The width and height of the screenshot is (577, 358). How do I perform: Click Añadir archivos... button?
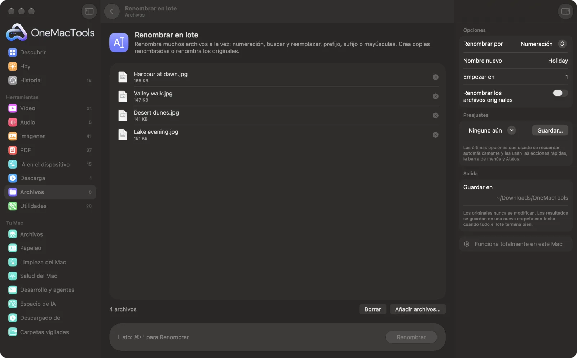click(418, 309)
